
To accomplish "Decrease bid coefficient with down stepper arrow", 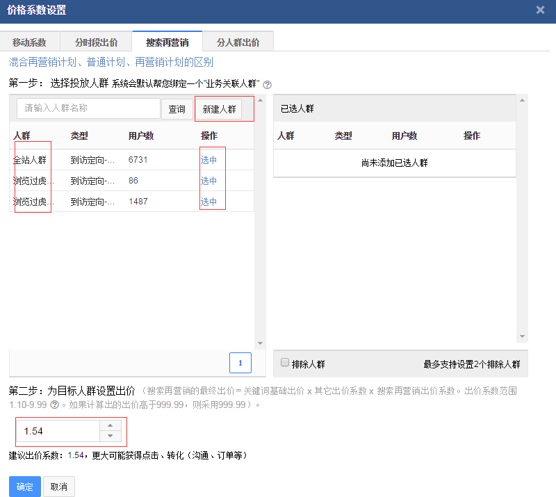I will coord(111,436).
